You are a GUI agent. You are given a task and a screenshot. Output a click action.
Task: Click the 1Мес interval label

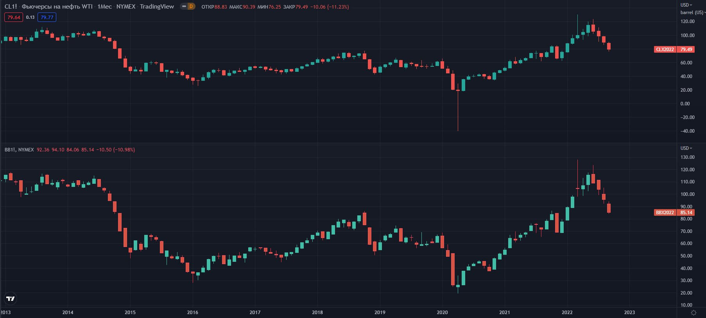click(104, 6)
